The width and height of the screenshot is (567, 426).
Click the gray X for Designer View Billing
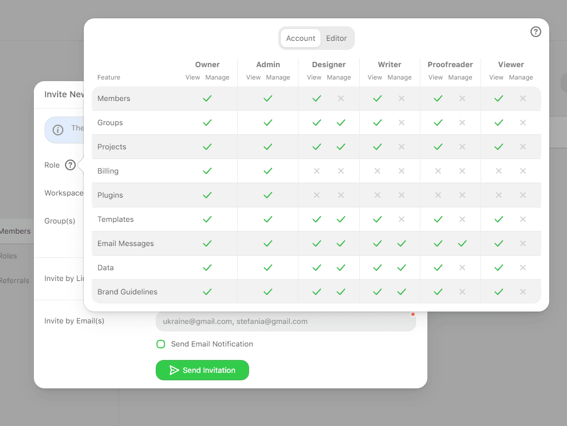(x=316, y=171)
